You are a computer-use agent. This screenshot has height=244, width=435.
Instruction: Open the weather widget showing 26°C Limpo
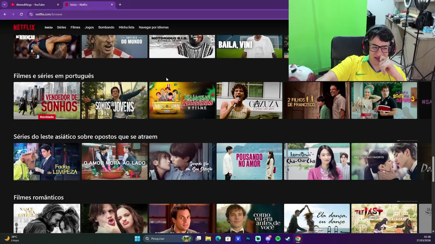coord(12,239)
